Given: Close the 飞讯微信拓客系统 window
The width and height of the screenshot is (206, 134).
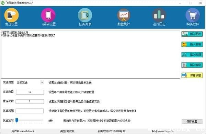Looking at the screenshot, I should pos(201,3).
